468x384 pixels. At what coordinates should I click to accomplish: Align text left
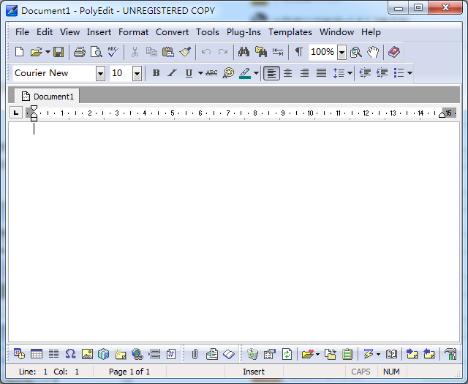point(271,73)
